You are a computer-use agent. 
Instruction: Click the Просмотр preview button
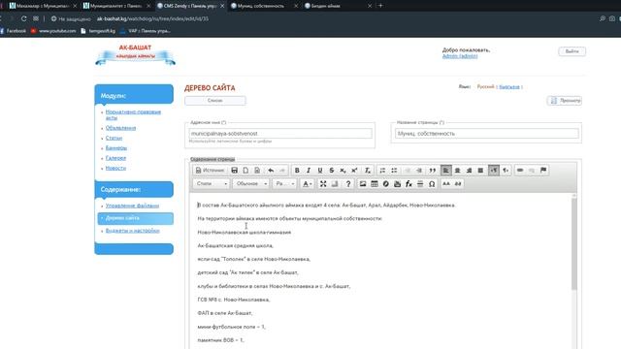pyautogui.click(x=565, y=101)
